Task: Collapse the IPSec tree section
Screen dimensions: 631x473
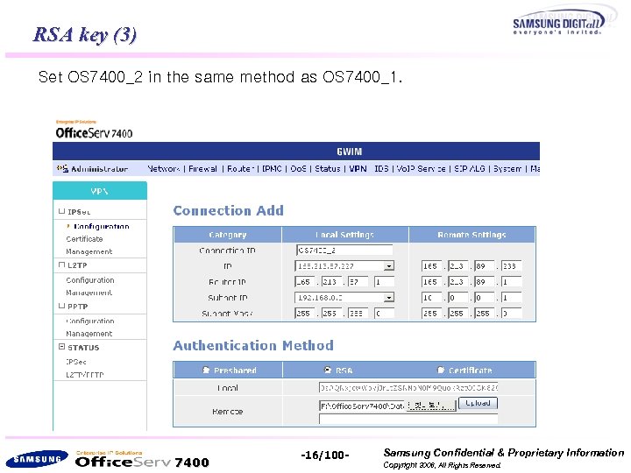Action: (x=61, y=211)
